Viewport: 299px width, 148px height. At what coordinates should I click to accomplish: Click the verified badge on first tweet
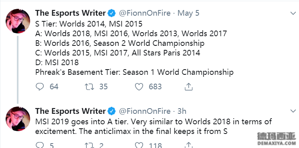[x=112, y=13]
